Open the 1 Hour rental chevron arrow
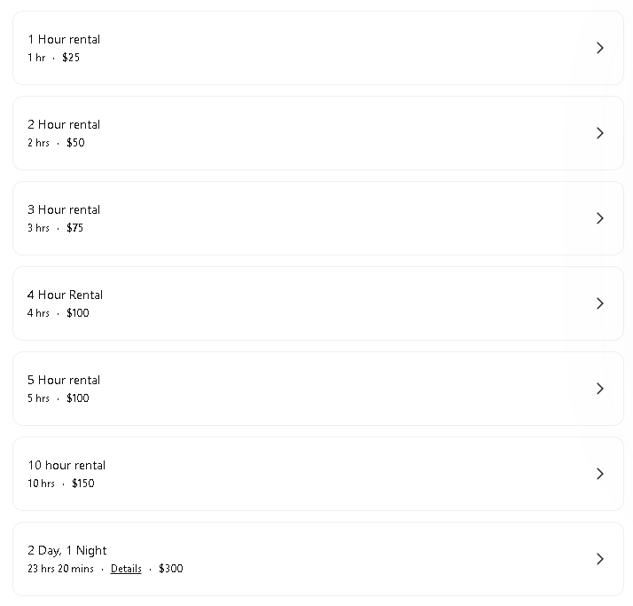 point(600,48)
